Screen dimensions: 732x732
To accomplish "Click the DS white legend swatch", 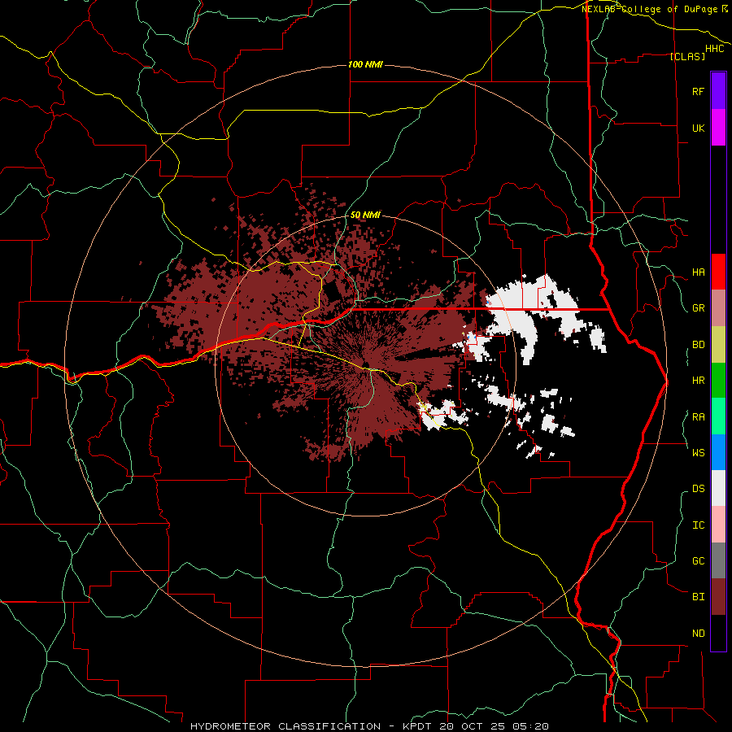I will (718, 488).
